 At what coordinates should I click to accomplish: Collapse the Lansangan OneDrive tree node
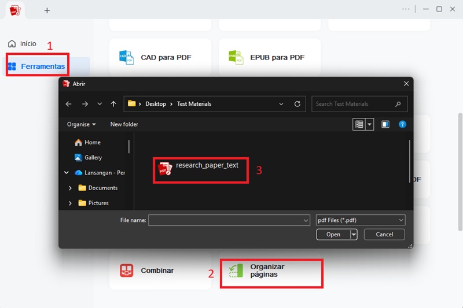pos(67,173)
